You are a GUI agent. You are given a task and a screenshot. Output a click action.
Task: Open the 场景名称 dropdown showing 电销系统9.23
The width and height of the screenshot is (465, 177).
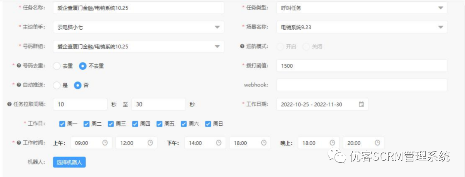(x=362, y=27)
